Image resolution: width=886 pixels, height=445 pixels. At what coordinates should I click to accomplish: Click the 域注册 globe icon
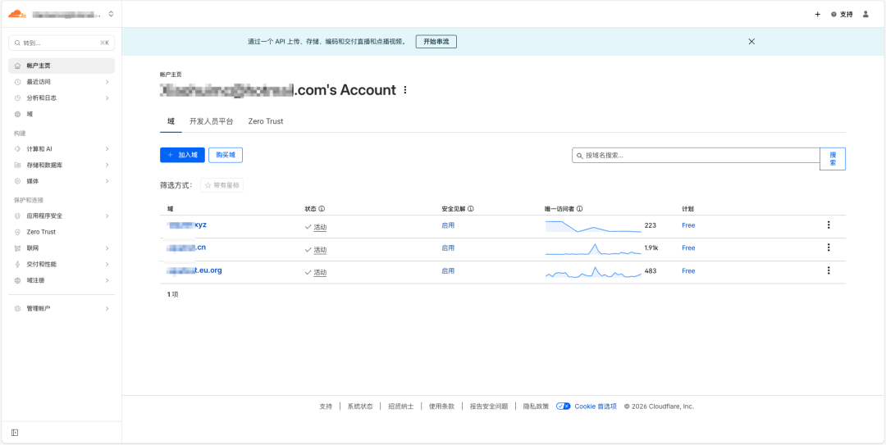tap(17, 280)
